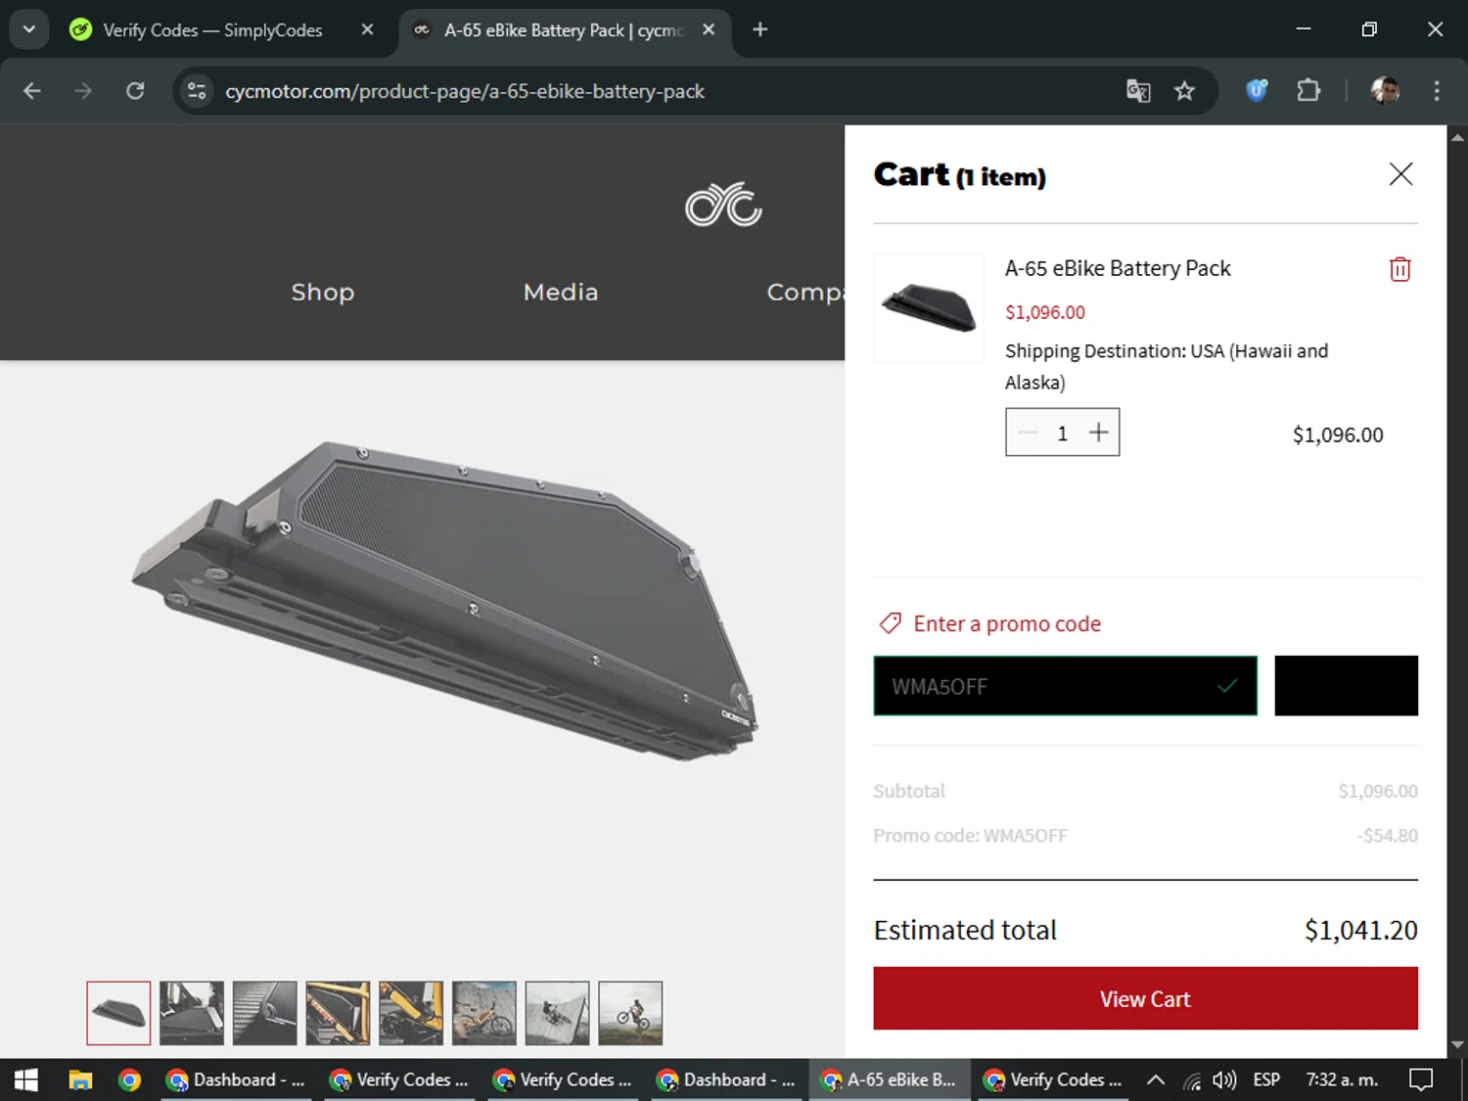Go back with the browser back arrow
Image resolution: width=1468 pixels, height=1101 pixels.
click(x=32, y=91)
